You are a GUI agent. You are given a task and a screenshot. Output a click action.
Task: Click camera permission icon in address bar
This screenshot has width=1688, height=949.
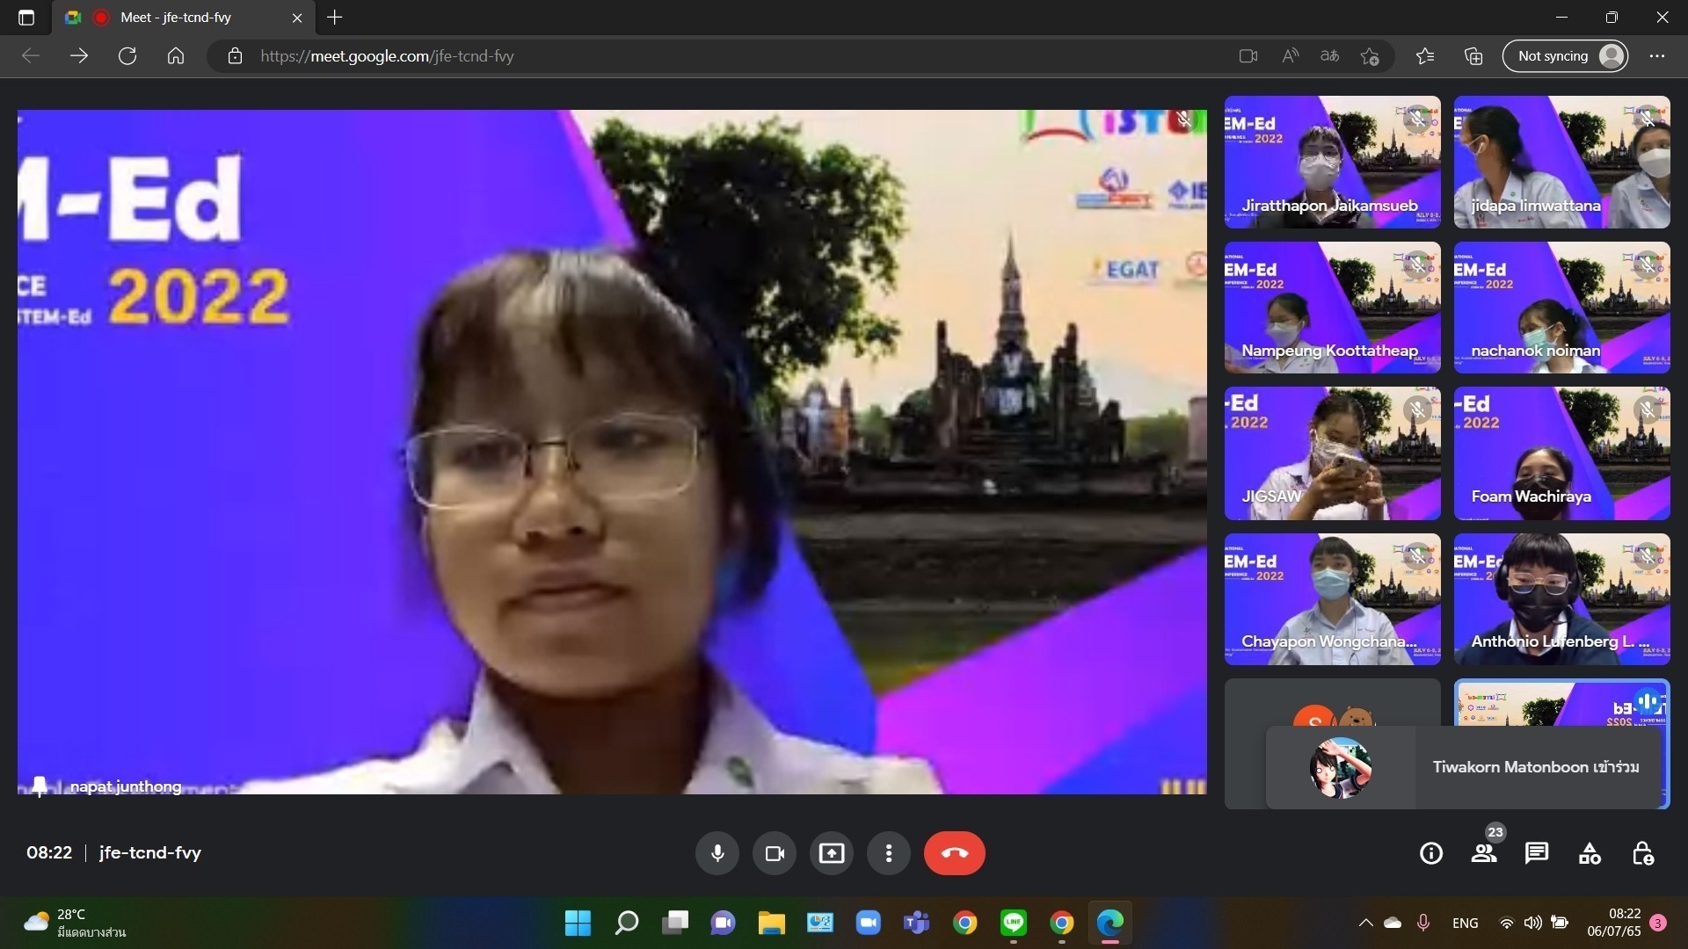tap(1248, 56)
